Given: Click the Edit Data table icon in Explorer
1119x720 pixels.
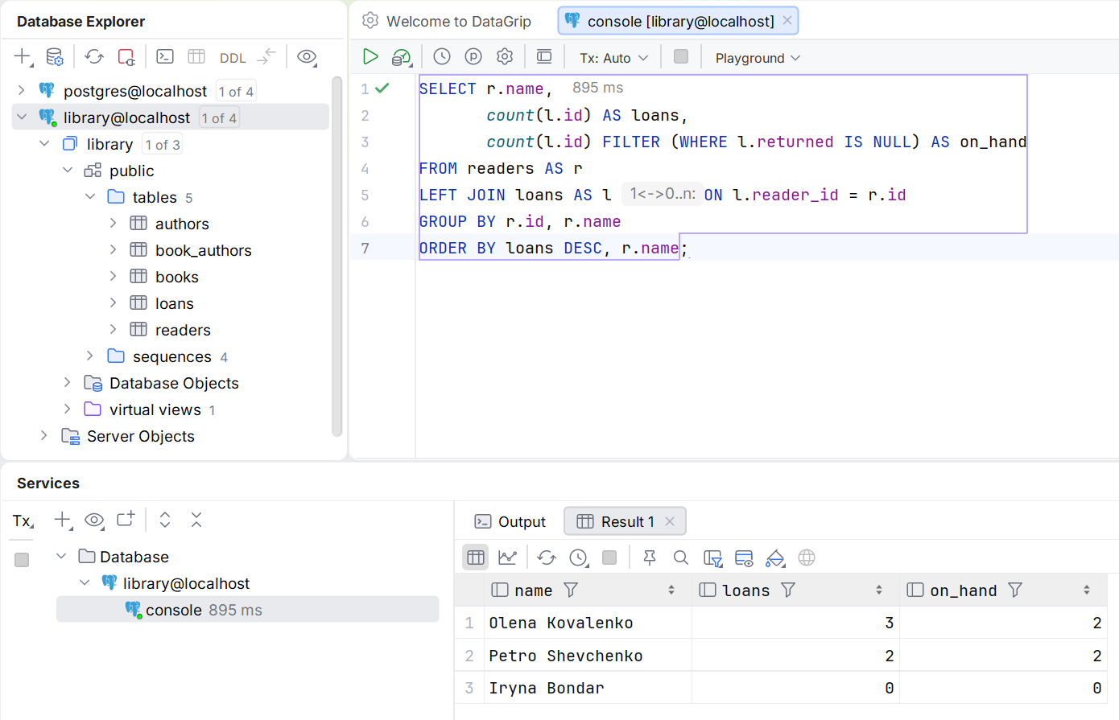Looking at the screenshot, I should click(196, 57).
